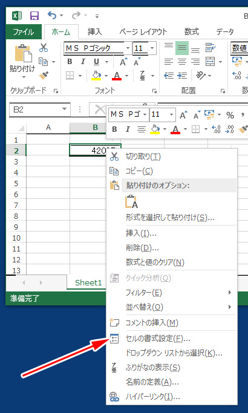
Task: Click the Undo arrow icon
Action: [51, 15]
